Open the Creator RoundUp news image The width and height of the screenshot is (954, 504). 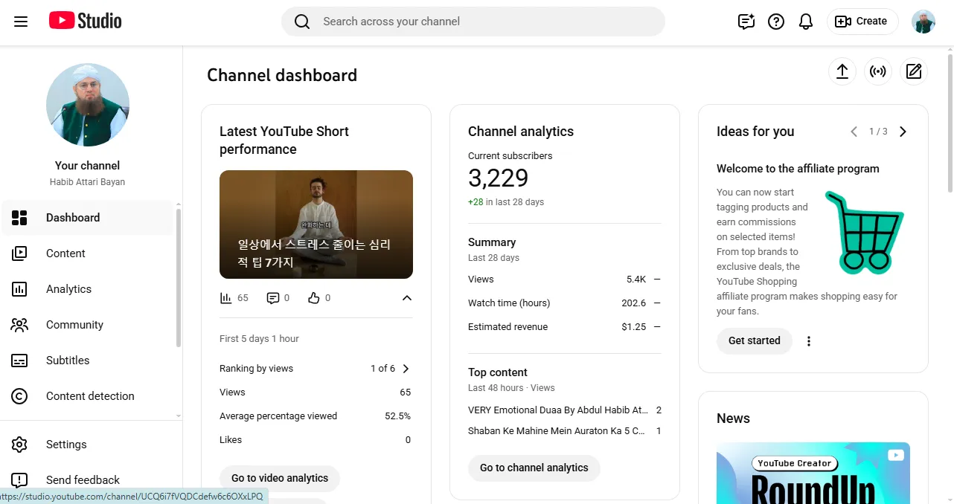tap(813, 474)
